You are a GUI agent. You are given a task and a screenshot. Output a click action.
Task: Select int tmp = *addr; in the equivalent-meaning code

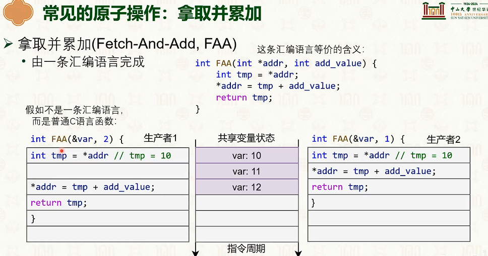click(257, 74)
